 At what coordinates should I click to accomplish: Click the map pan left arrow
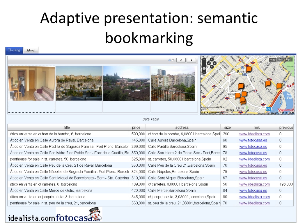pos(208,63)
